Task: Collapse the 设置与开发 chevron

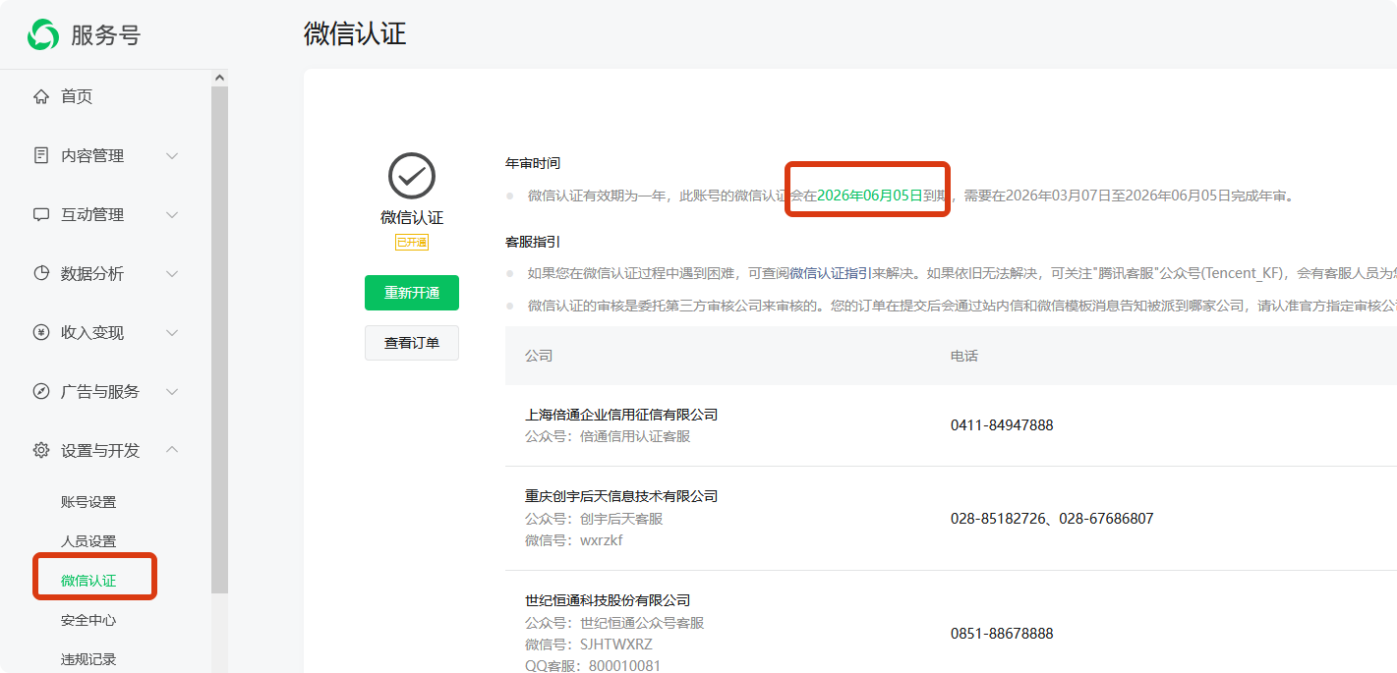Action: 172,450
